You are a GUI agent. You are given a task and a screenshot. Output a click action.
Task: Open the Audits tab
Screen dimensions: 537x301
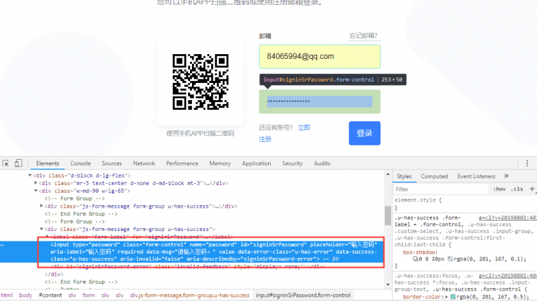point(322,163)
